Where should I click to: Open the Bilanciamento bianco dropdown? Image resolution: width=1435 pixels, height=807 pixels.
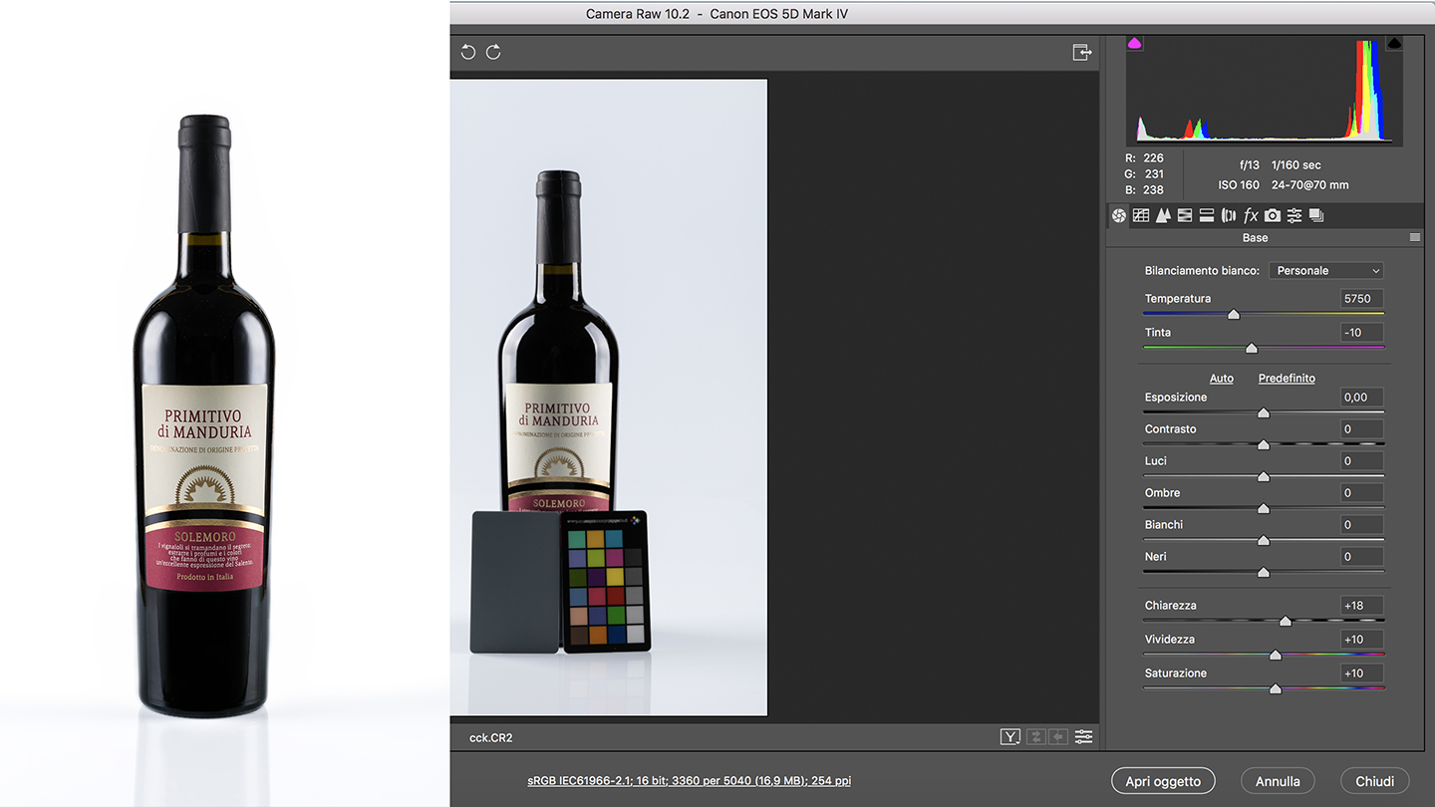click(x=1326, y=271)
